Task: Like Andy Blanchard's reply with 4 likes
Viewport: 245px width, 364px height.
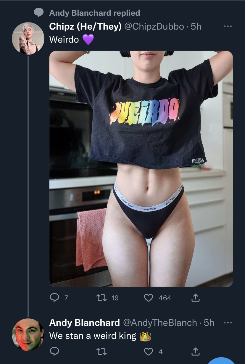Action: tap(149, 352)
